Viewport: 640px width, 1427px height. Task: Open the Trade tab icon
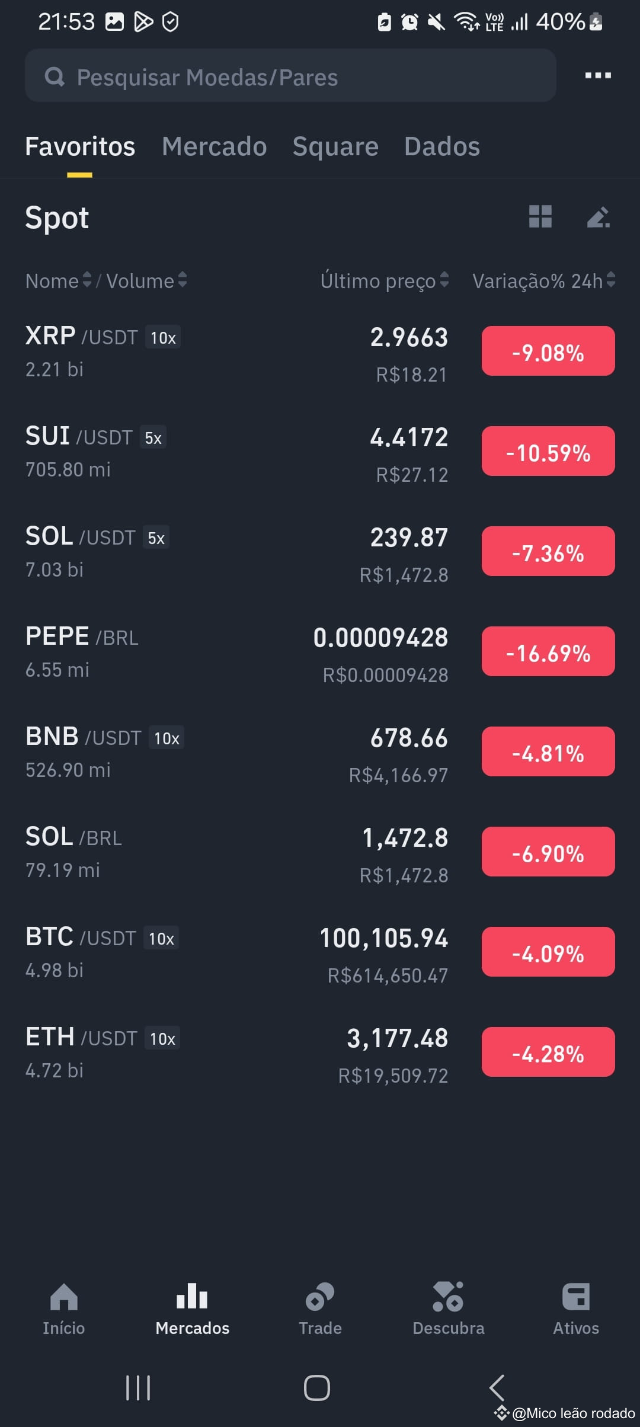[x=320, y=1297]
